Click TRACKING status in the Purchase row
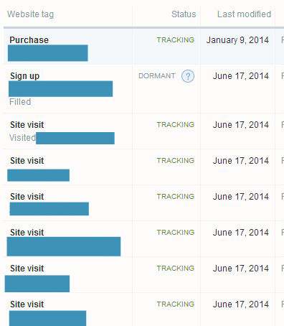This screenshot has width=284, height=326. click(176, 39)
